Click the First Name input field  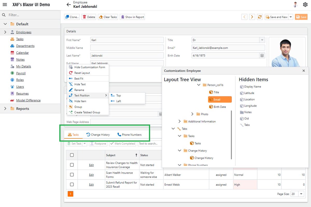tap(127, 40)
